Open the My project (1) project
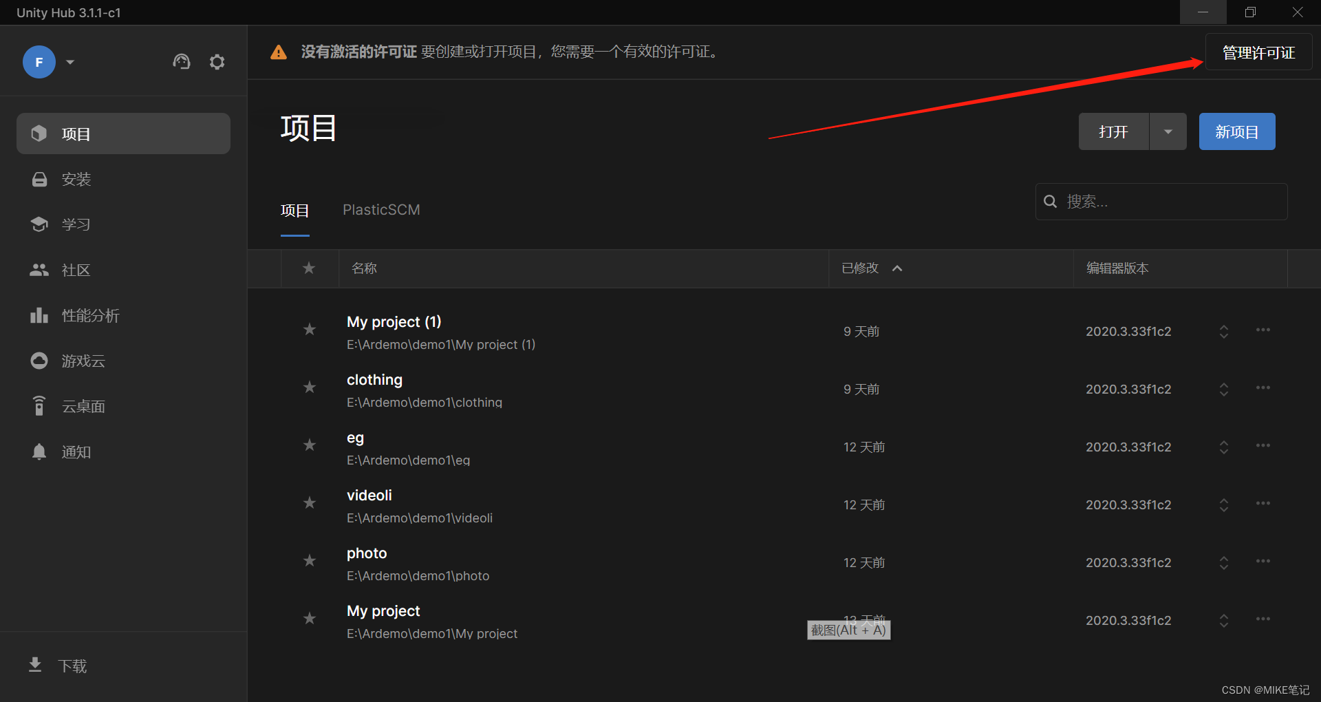 pyautogui.click(x=394, y=322)
